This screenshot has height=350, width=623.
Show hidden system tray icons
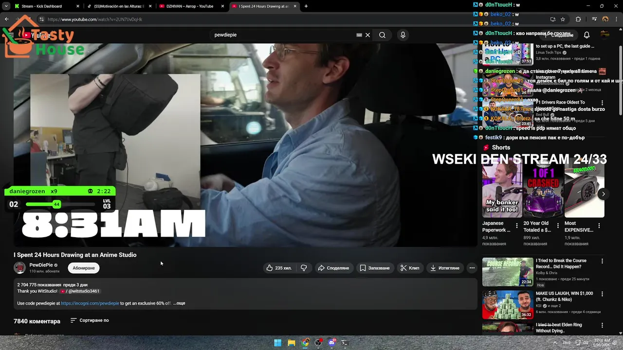555,343
